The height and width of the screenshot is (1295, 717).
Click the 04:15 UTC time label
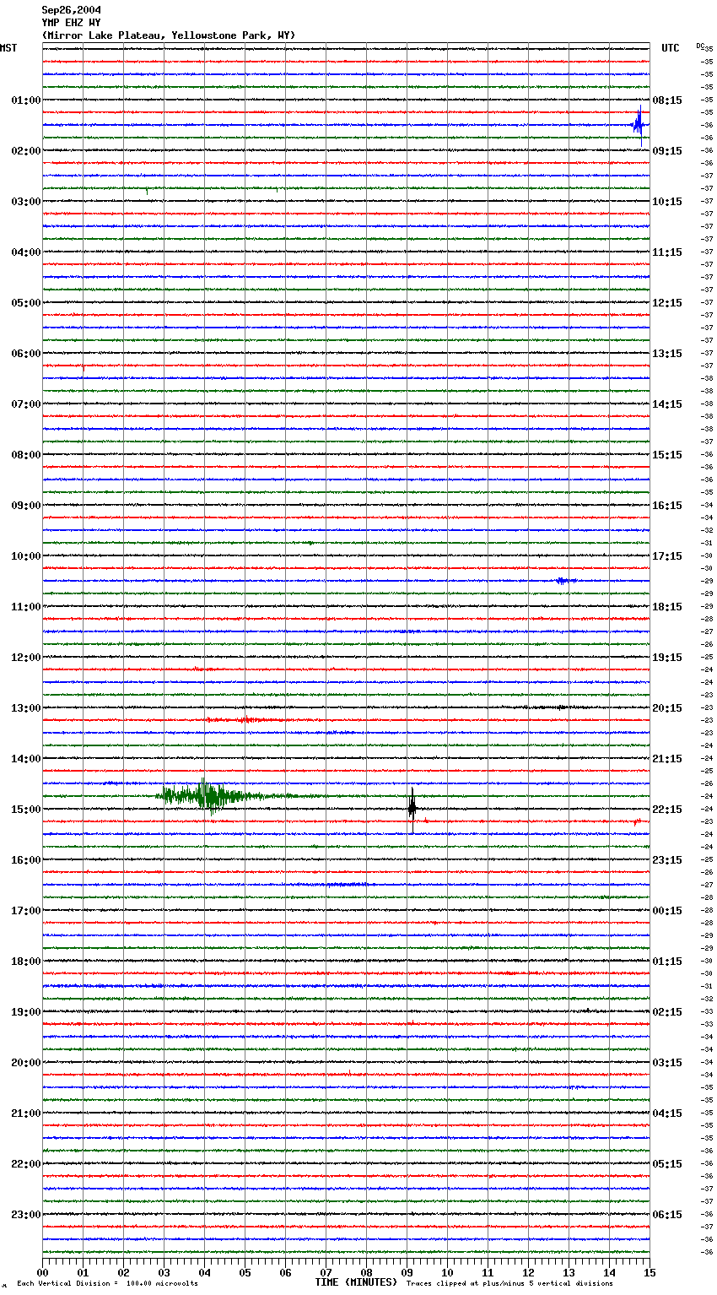(x=667, y=1113)
